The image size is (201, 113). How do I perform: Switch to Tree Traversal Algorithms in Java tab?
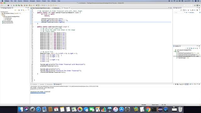click(x=40, y=8)
